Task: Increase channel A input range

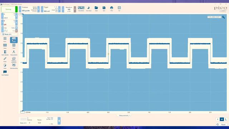Action: (16, 16)
